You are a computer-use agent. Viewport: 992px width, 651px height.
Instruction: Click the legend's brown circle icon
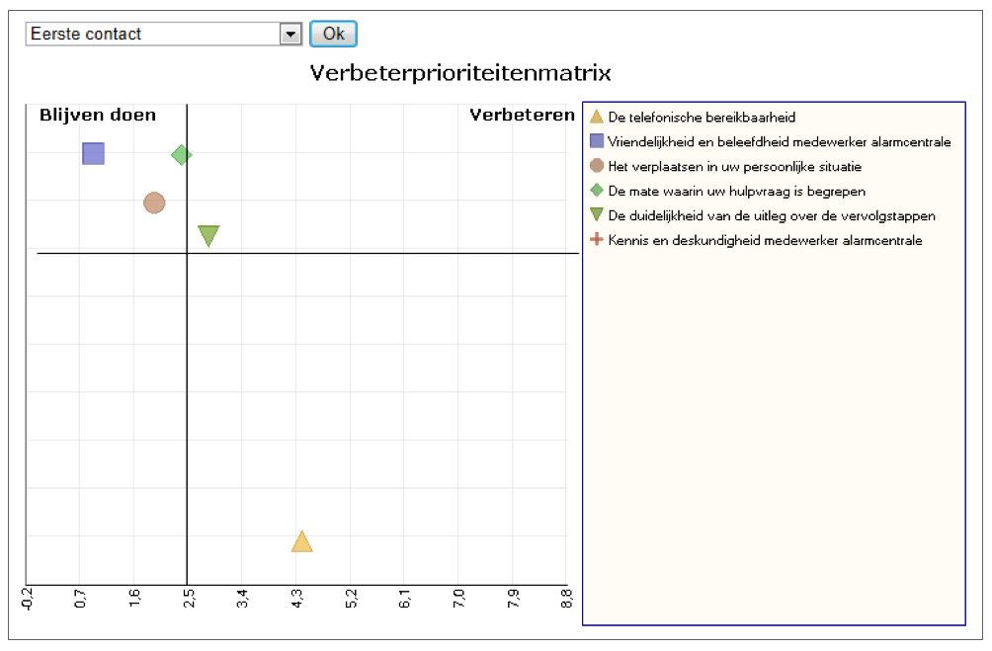pos(596,166)
